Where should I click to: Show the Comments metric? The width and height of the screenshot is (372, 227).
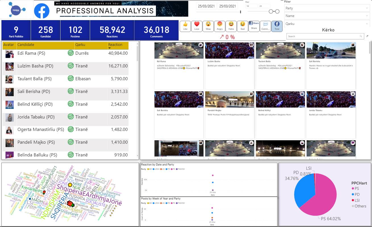[x=265, y=26]
